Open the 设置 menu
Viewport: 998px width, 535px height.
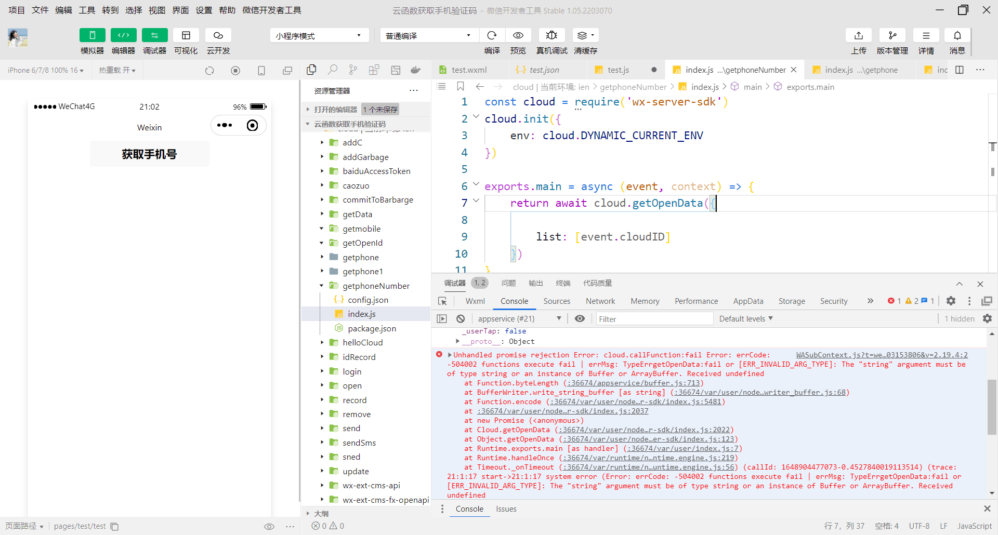[x=204, y=10]
